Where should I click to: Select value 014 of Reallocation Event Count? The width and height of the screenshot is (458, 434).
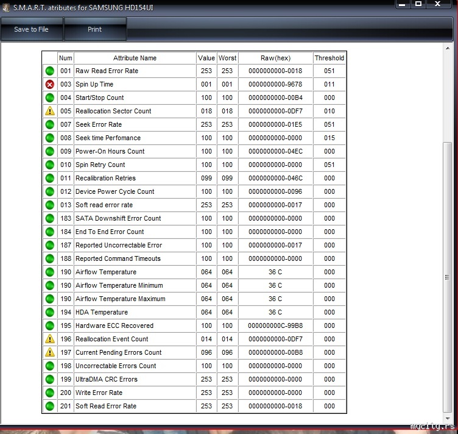coord(206,339)
